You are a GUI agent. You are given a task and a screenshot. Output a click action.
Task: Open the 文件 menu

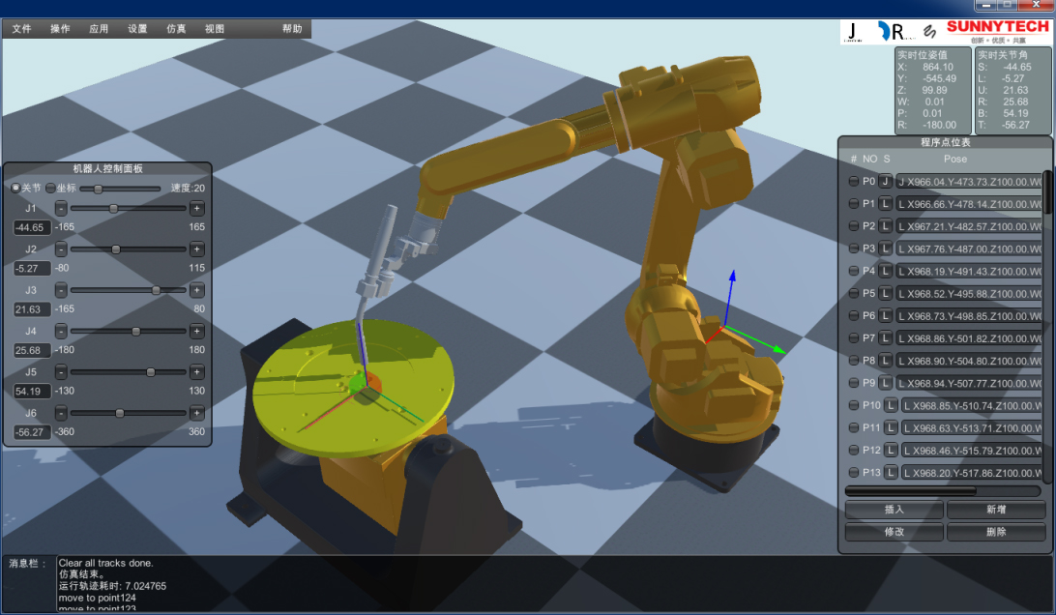pyautogui.click(x=21, y=29)
